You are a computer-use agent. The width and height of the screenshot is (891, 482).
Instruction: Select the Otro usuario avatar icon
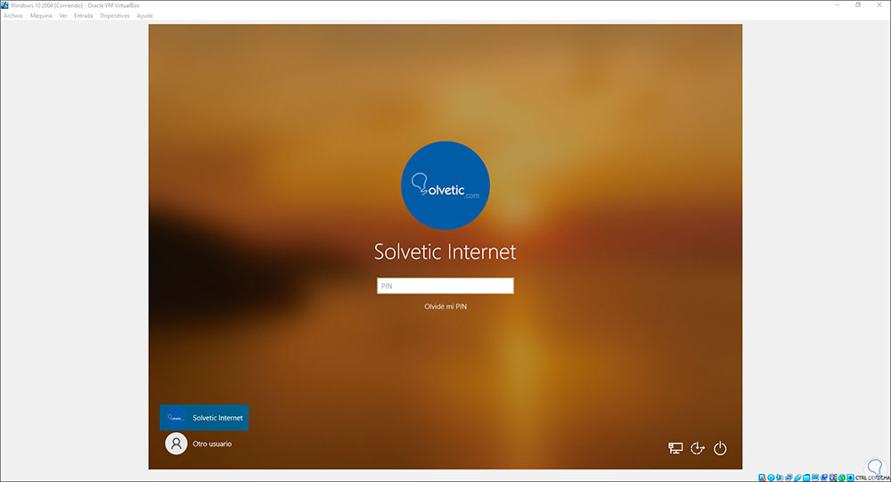click(x=176, y=444)
